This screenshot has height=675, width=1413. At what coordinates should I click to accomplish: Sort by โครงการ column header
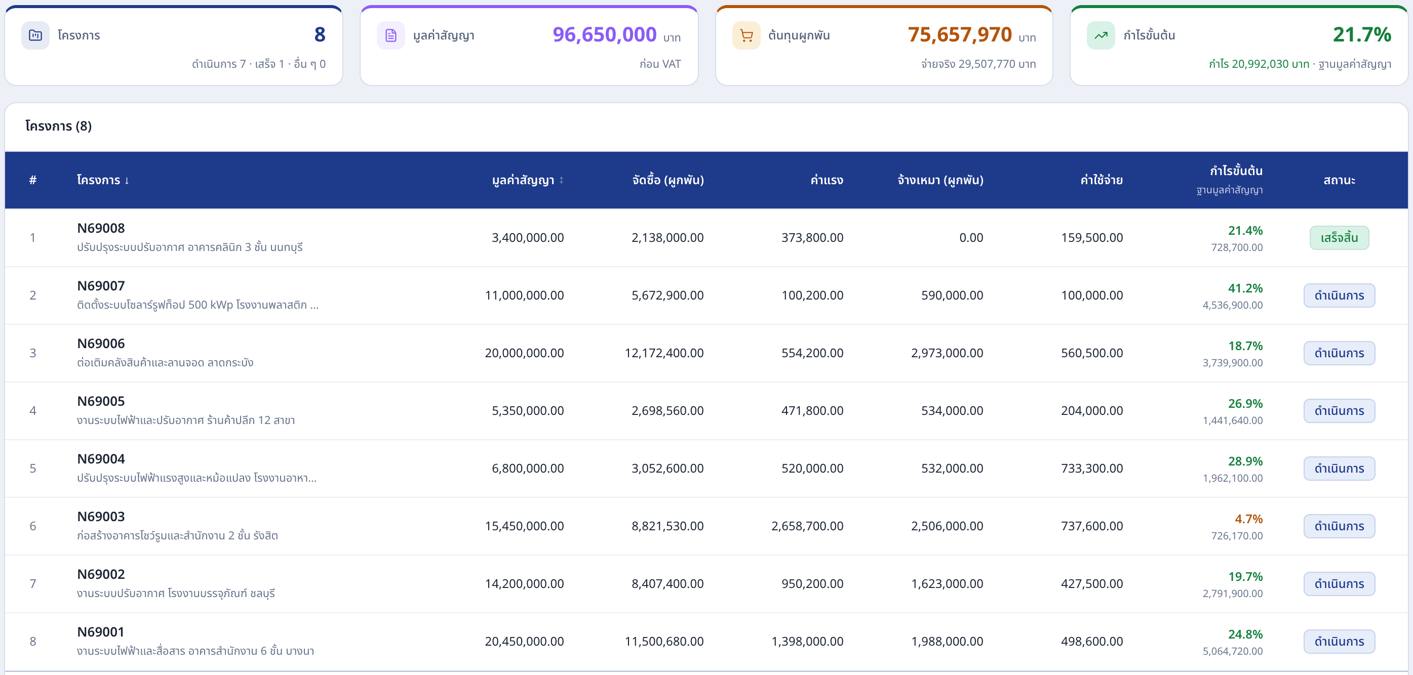point(103,180)
